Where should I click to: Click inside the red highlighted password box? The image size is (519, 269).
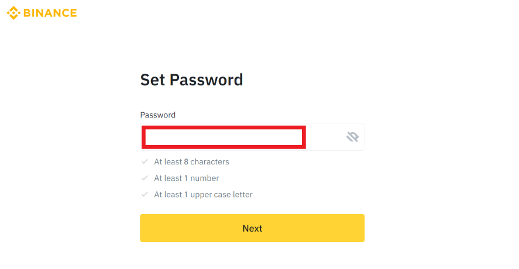coord(224,137)
